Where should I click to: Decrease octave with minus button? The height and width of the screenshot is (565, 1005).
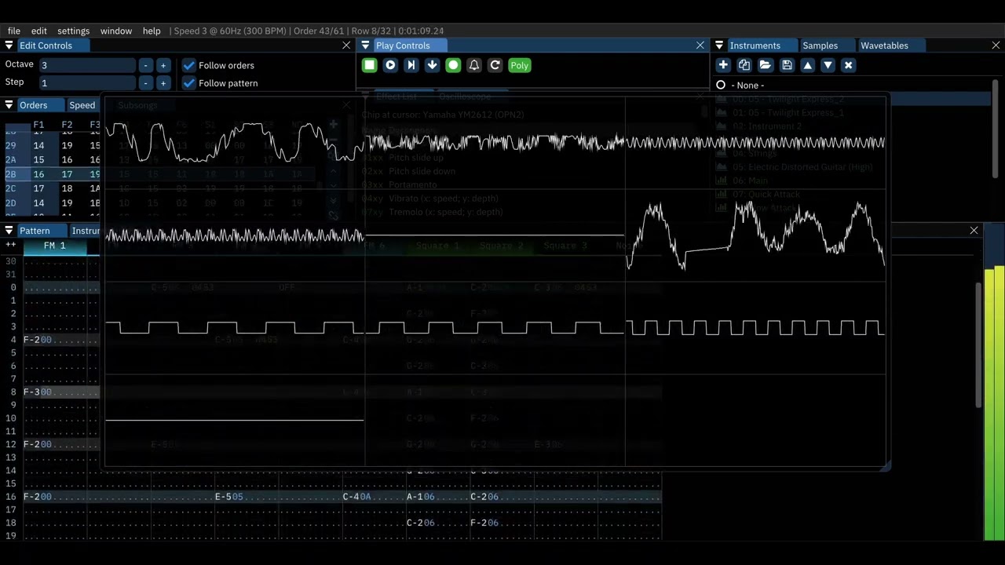(x=145, y=65)
